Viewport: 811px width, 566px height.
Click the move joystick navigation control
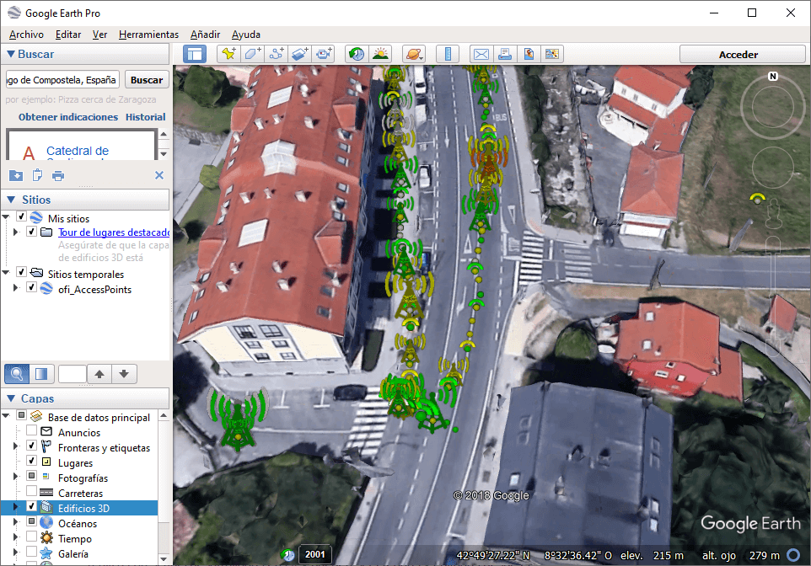tap(773, 167)
